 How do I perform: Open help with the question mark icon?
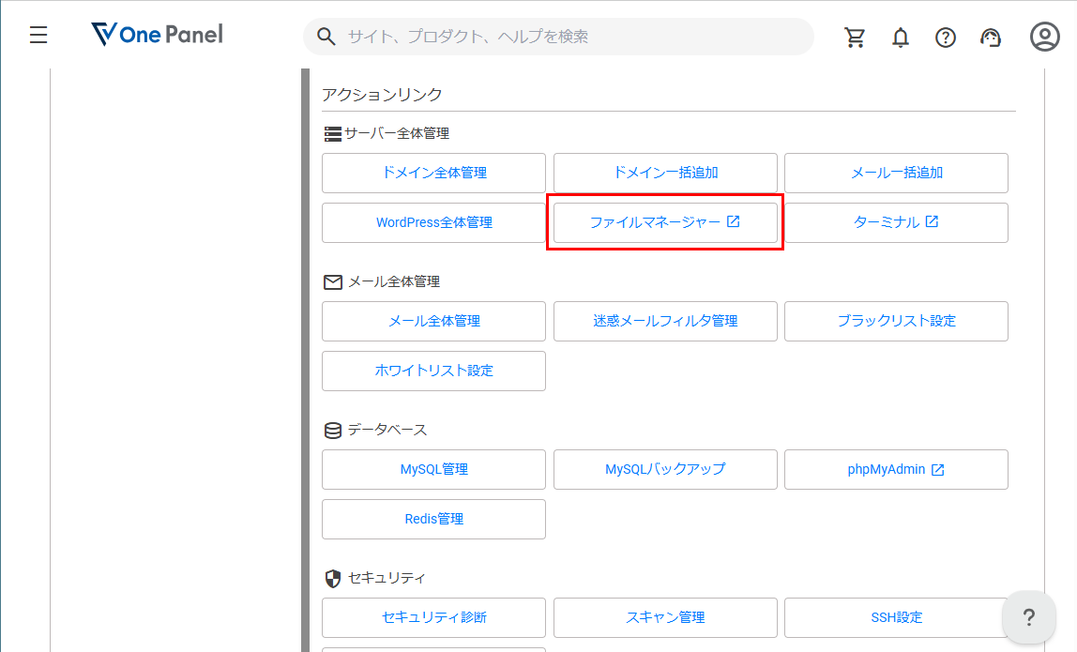tap(945, 37)
